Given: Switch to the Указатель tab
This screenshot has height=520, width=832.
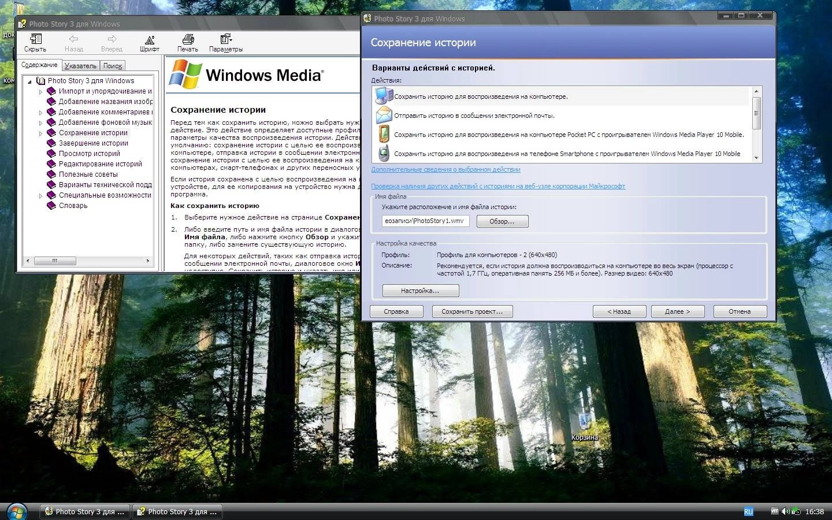Looking at the screenshot, I should [80, 66].
